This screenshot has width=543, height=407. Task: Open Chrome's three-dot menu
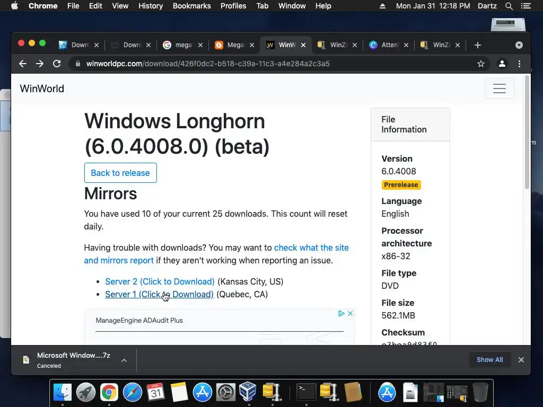tap(519, 64)
